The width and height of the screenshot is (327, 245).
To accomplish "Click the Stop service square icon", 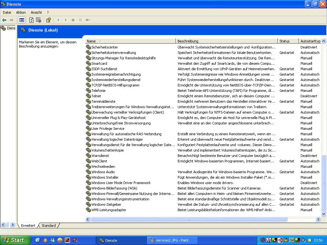I will click(73, 20).
